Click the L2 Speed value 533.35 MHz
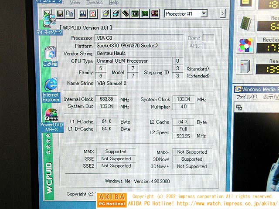The image size is (279, 209). tap(183, 136)
